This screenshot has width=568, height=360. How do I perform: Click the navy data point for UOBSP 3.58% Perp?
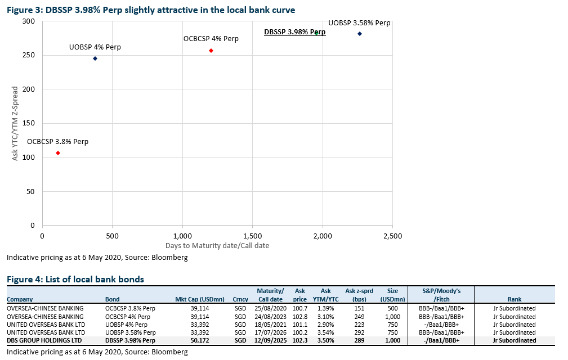tap(360, 34)
